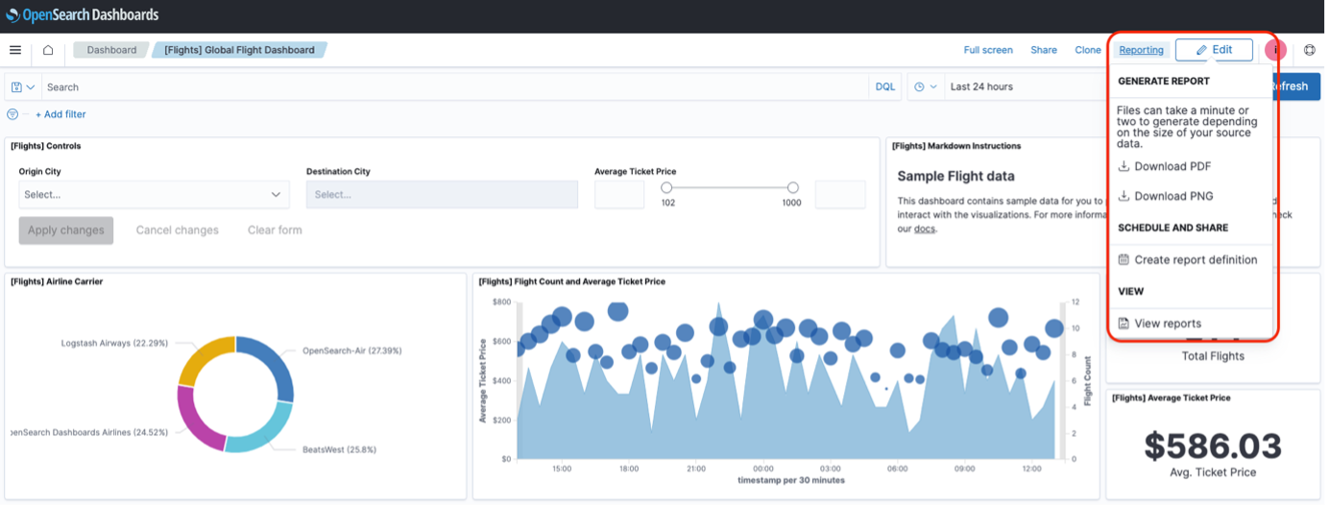
Task: Open the clock quick time menu
Action: pos(926,86)
